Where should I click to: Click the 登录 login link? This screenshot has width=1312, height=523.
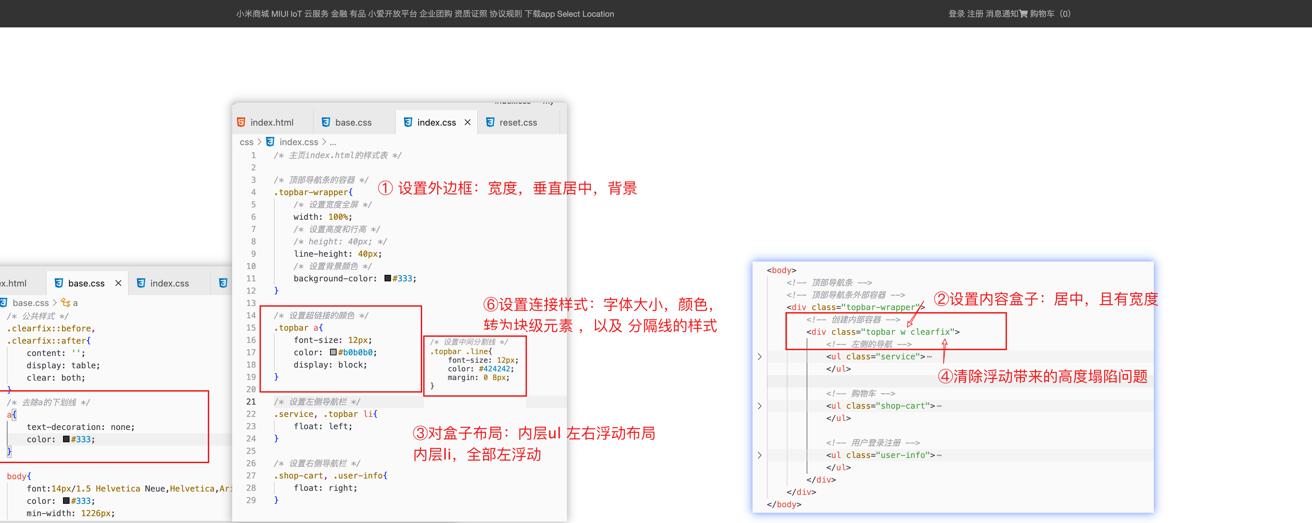[957, 14]
